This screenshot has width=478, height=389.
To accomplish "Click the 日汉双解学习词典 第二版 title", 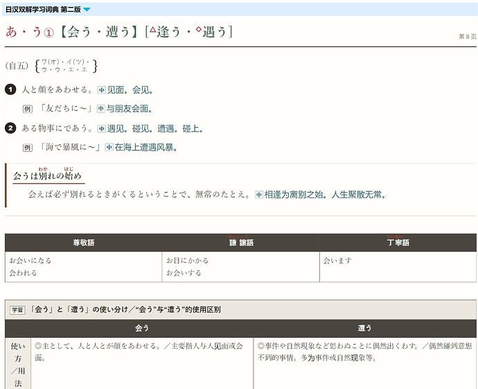I will (43, 10).
